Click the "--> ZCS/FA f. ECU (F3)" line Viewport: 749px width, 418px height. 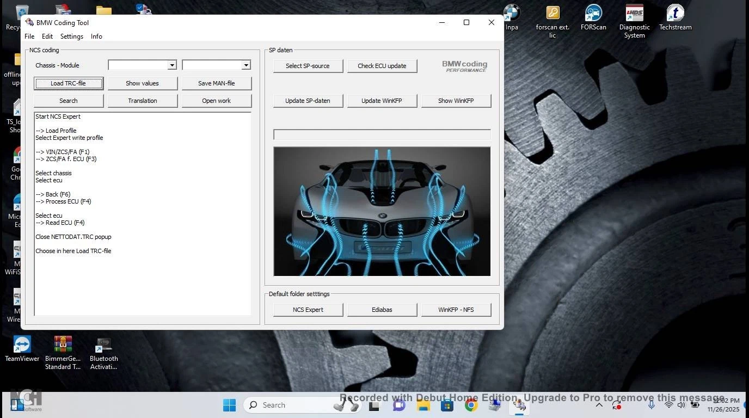click(x=66, y=159)
